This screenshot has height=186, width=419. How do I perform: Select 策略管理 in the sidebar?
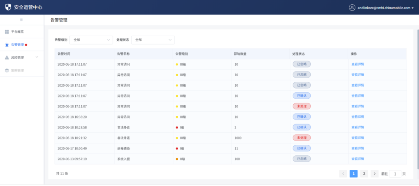(x=17, y=70)
